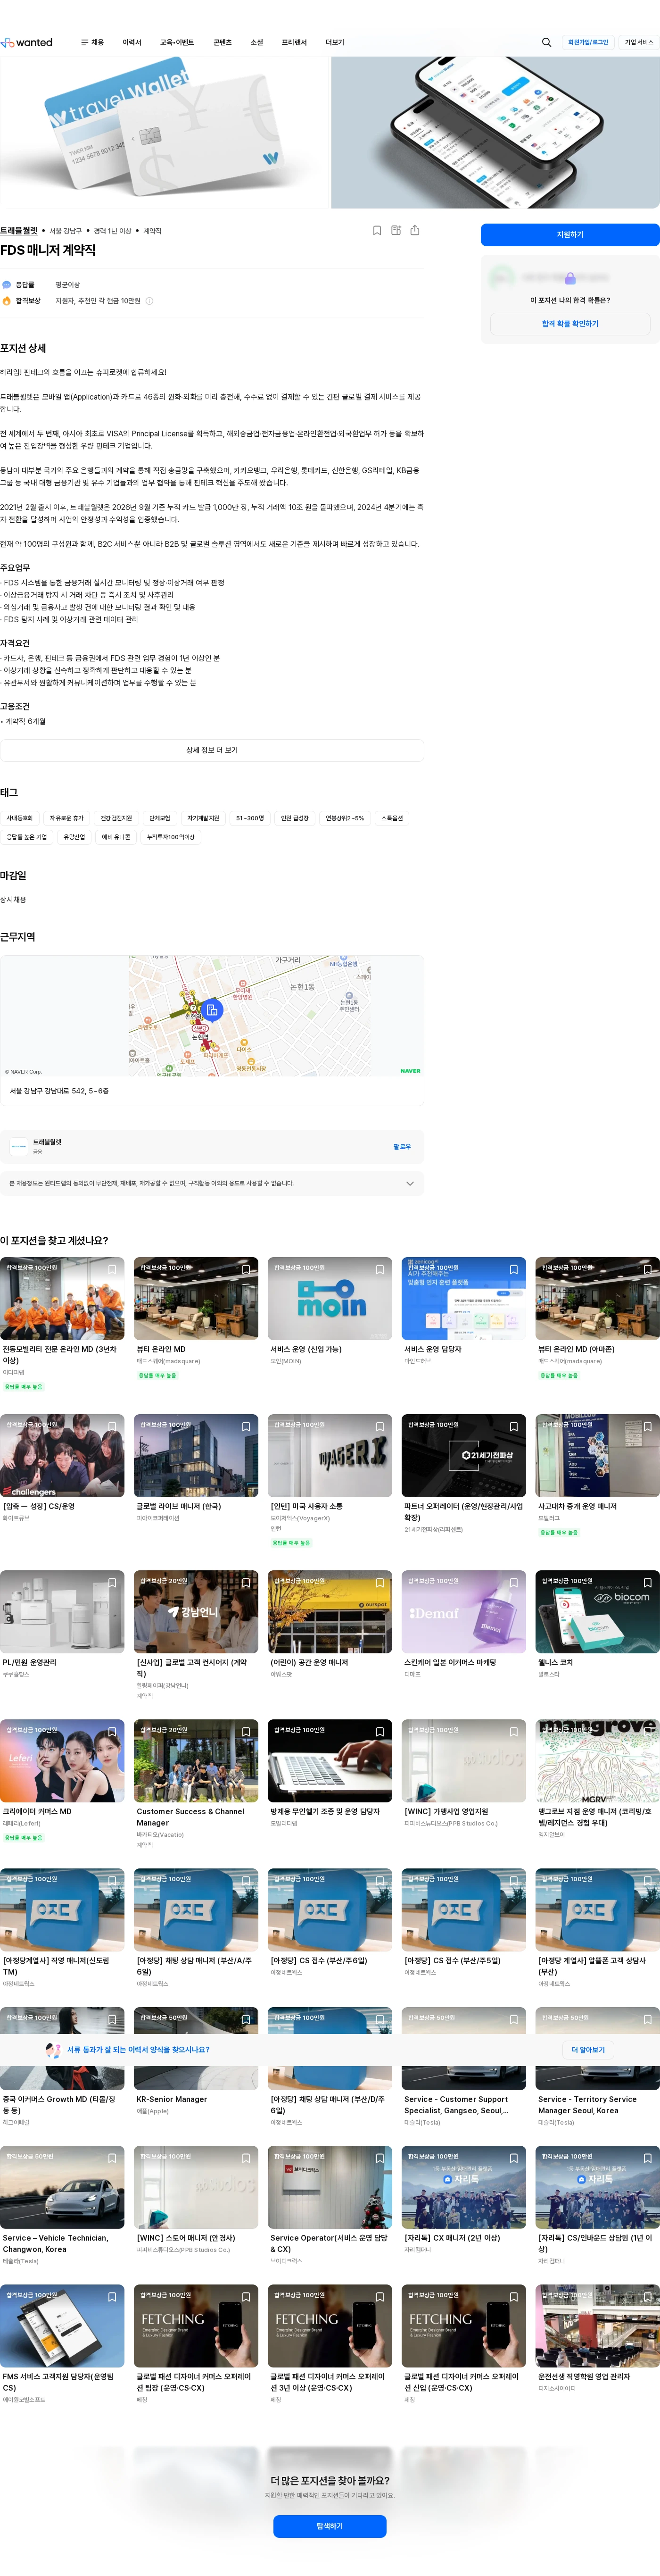Click 더 알아보기 on resume banner

[x=588, y=2049]
